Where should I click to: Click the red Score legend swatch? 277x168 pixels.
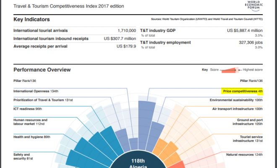[x=229, y=70]
